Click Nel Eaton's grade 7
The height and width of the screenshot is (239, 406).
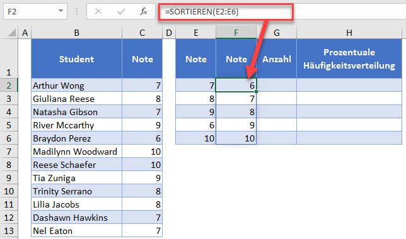[x=142, y=230]
